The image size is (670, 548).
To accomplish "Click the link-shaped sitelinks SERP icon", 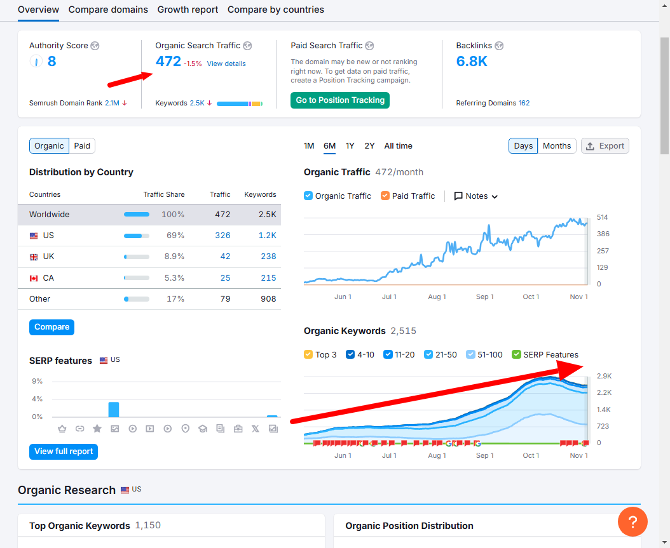I will pos(80,429).
